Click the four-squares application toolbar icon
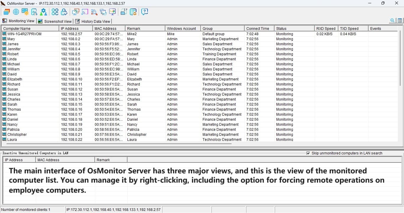The image size is (404, 213). pyautogui.click(x=55, y=12)
